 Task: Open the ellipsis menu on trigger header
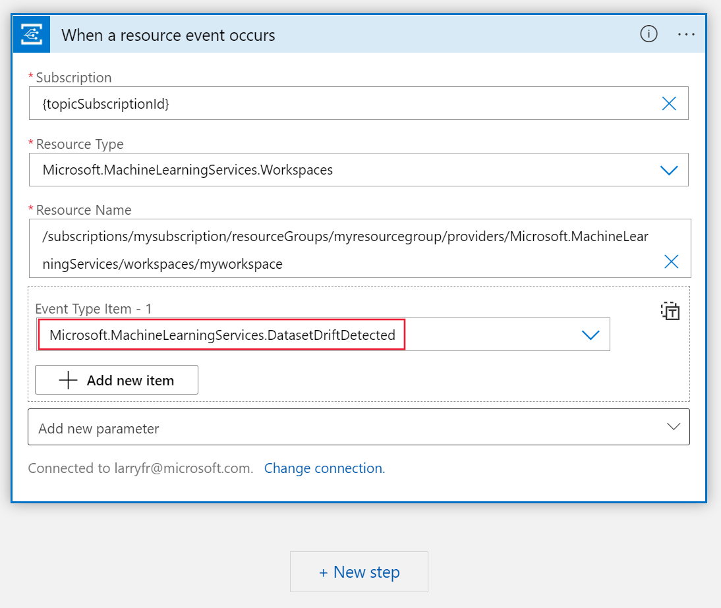coord(686,34)
